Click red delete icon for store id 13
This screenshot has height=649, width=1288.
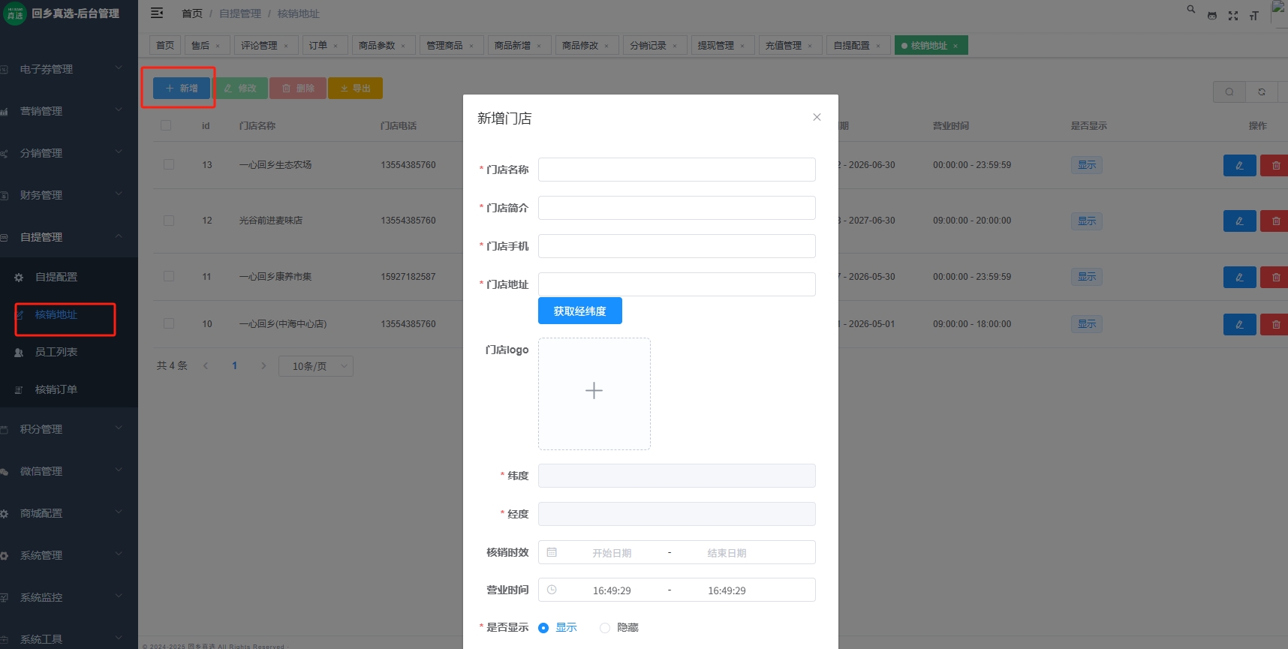(1275, 165)
